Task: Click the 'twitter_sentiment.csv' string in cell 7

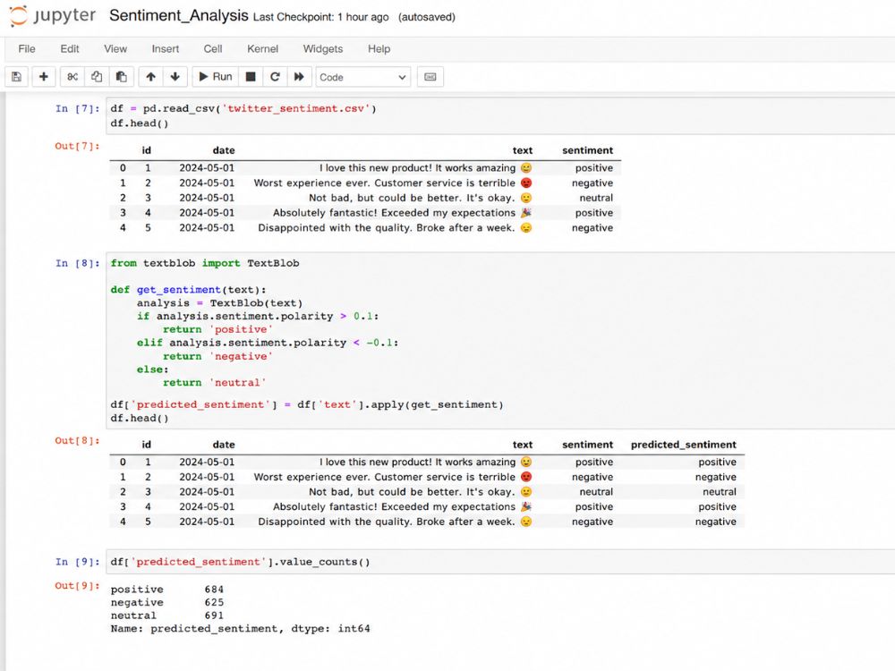Action: click(x=295, y=108)
